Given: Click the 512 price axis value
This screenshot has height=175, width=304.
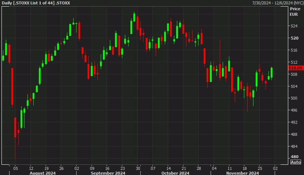Looking at the screenshot, I should pos(294,62).
